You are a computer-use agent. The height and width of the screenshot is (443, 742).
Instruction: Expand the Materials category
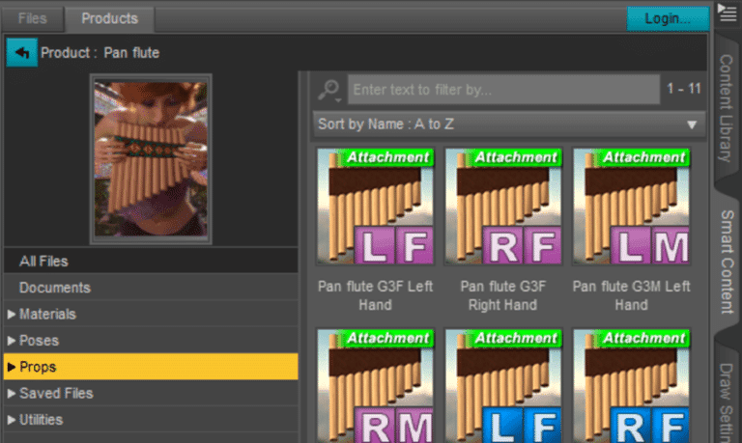(x=46, y=314)
